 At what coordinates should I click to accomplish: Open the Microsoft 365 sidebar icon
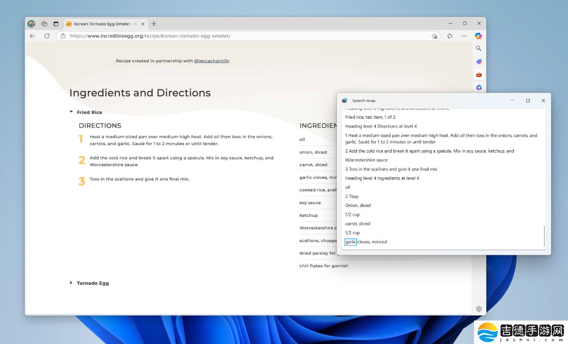tap(479, 87)
